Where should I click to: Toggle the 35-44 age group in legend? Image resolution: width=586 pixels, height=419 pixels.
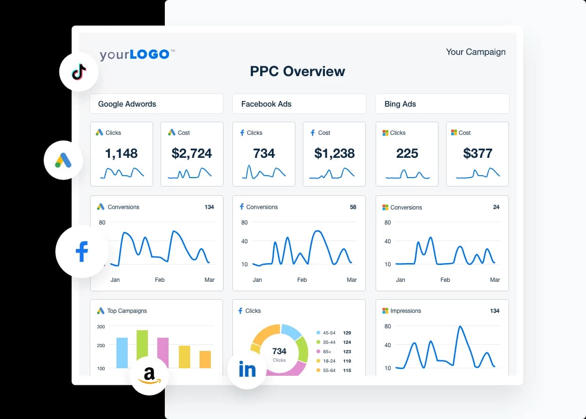pyautogui.click(x=326, y=342)
